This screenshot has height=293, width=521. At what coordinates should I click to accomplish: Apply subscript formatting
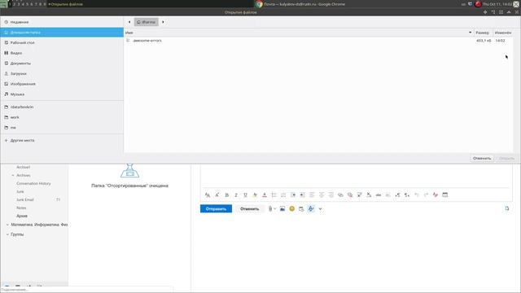[369, 195]
